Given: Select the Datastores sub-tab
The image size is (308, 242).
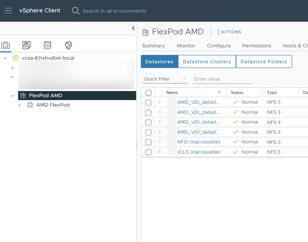Looking at the screenshot, I should pos(159,61).
